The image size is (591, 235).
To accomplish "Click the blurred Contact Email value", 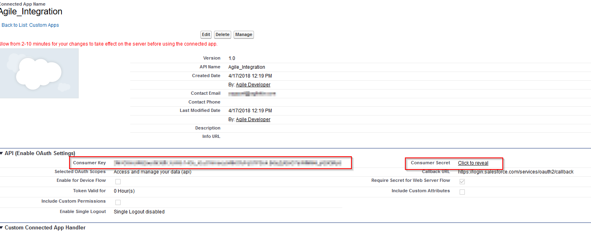I will (x=252, y=94).
